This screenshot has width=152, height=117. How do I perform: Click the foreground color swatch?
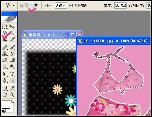pyautogui.click(x=6, y=104)
